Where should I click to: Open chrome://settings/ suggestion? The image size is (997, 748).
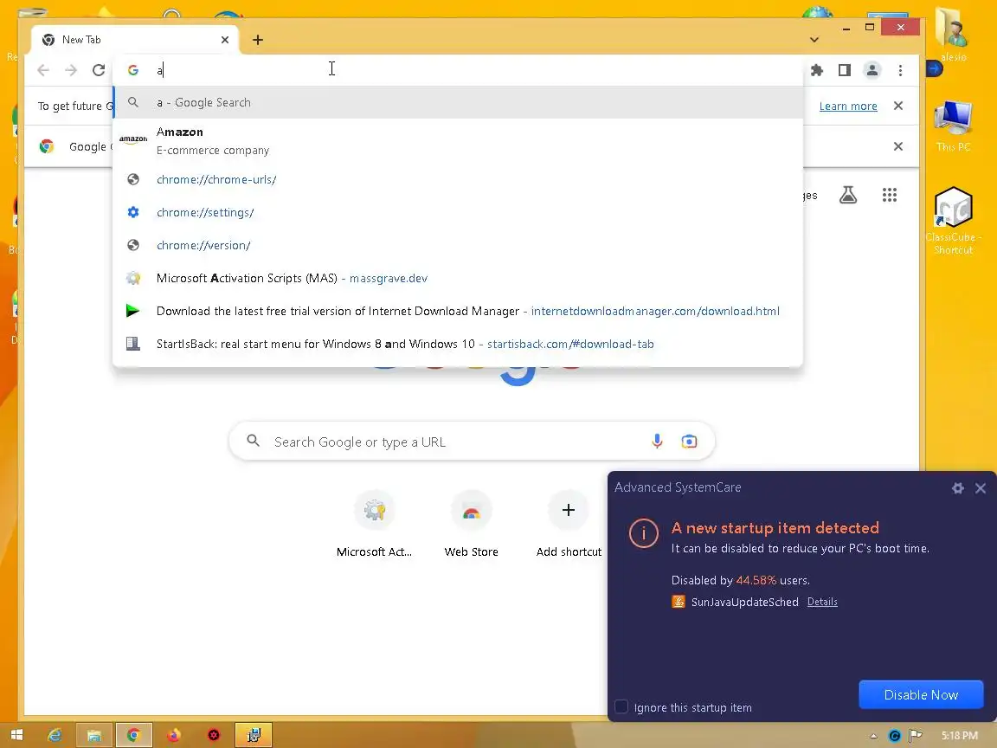pyautogui.click(x=458, y=212)
